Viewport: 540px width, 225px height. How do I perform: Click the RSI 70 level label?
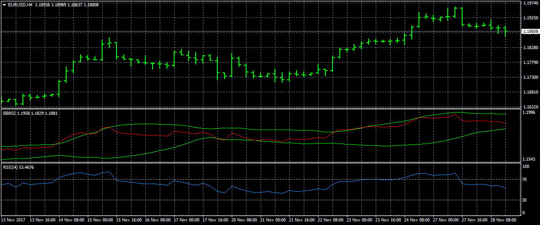coord(524,180)
